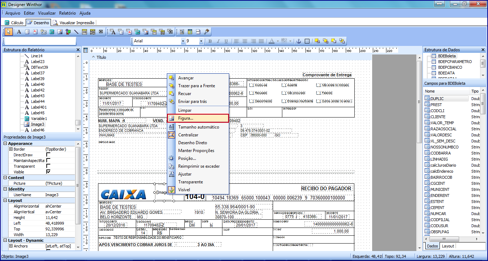Toggle Italic formatting button
This screenshot has width=488, height=261.
[x=218, y=41]
